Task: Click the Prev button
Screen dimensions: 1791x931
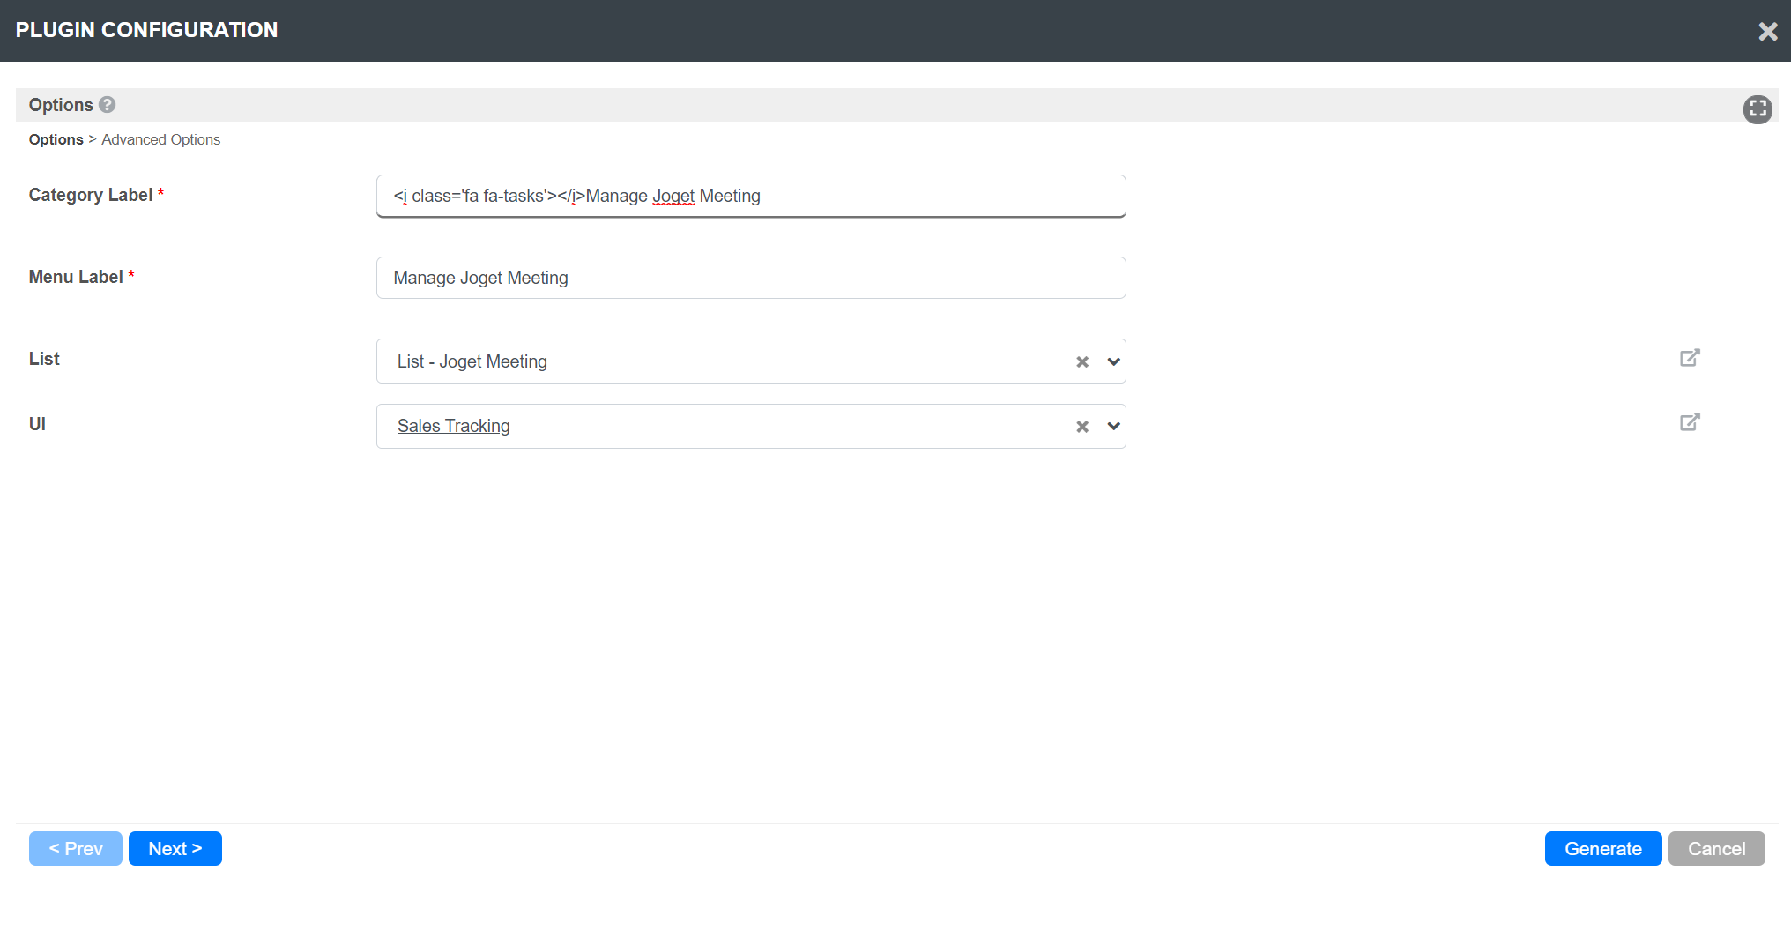Action: tap(76, 849)
